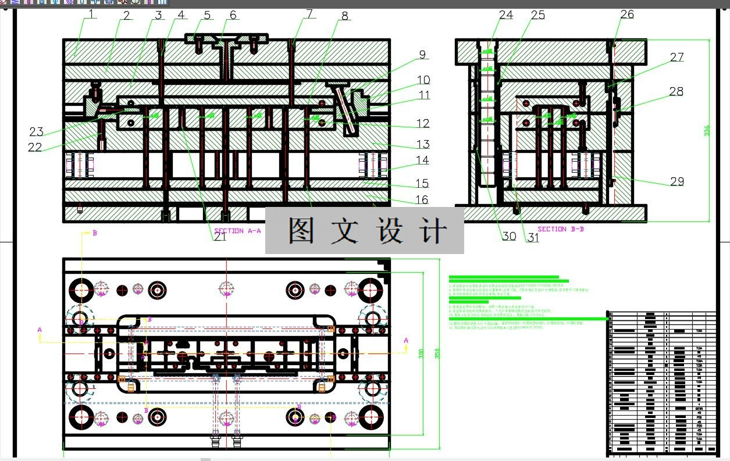Image resolution: width=730 pixels, height=461 pixels.
Task: Click callout number 25
Action: click(538, 15)
